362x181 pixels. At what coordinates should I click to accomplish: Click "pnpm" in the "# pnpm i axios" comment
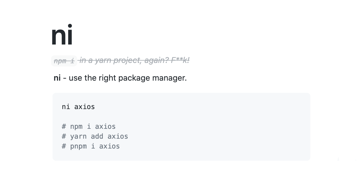[x=78, y=146]
